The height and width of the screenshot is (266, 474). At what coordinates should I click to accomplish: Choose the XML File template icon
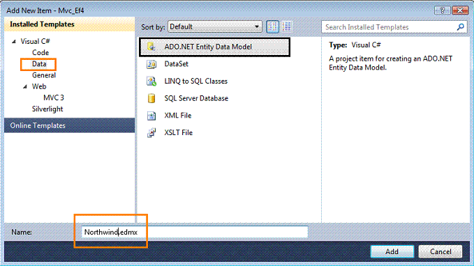pos(151,116)
